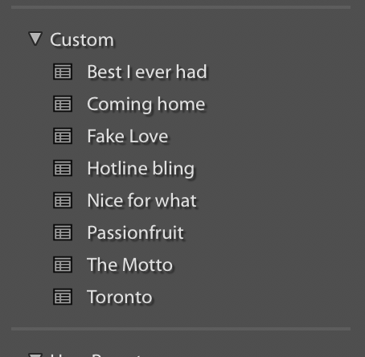
Task: Click the preset icon beside Toronto
Action: (x=63, y=297)
